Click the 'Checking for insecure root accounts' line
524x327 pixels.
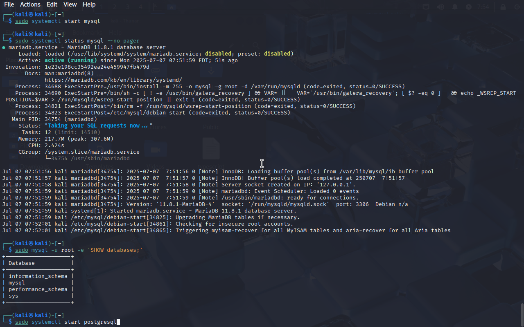pos(147,224)
